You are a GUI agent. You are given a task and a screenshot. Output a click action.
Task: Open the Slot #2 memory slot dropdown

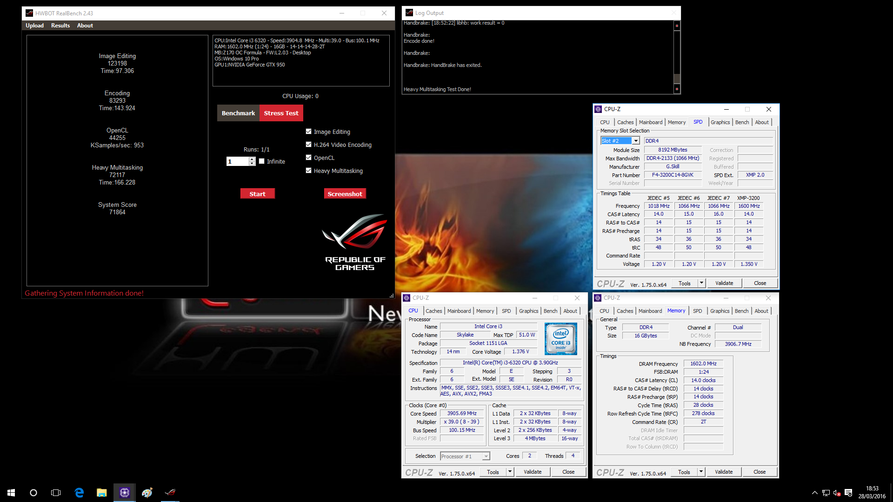click(636, 141)
